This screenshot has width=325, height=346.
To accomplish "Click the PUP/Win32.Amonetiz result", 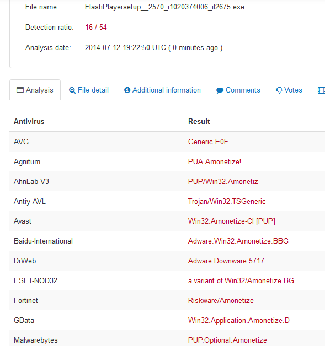I will 223,181.
